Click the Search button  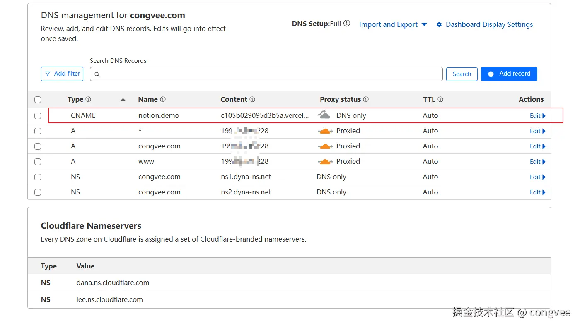tap(462, 74)
